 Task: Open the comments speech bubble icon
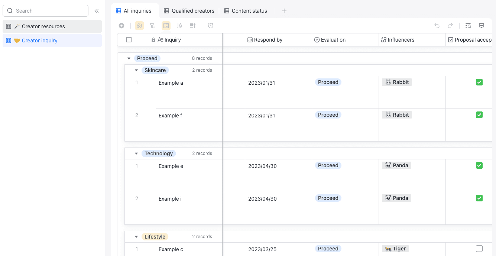(x=482, y=26)
